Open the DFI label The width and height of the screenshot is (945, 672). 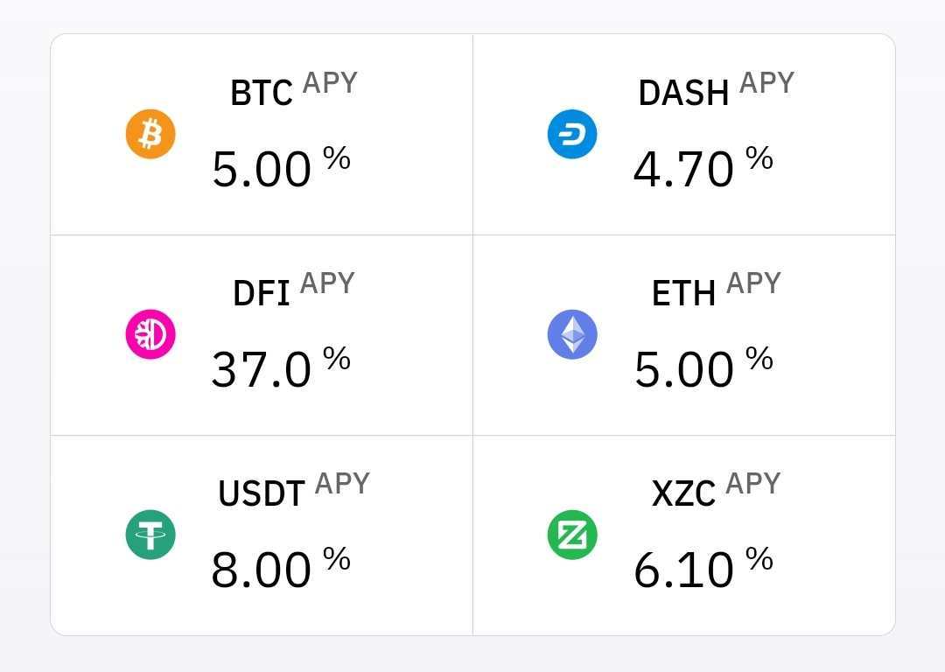pos(261,294)
